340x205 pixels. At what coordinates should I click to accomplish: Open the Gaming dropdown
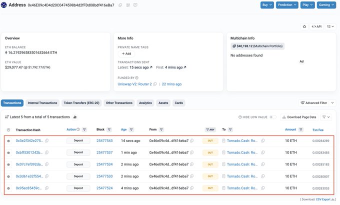point(326,5)
